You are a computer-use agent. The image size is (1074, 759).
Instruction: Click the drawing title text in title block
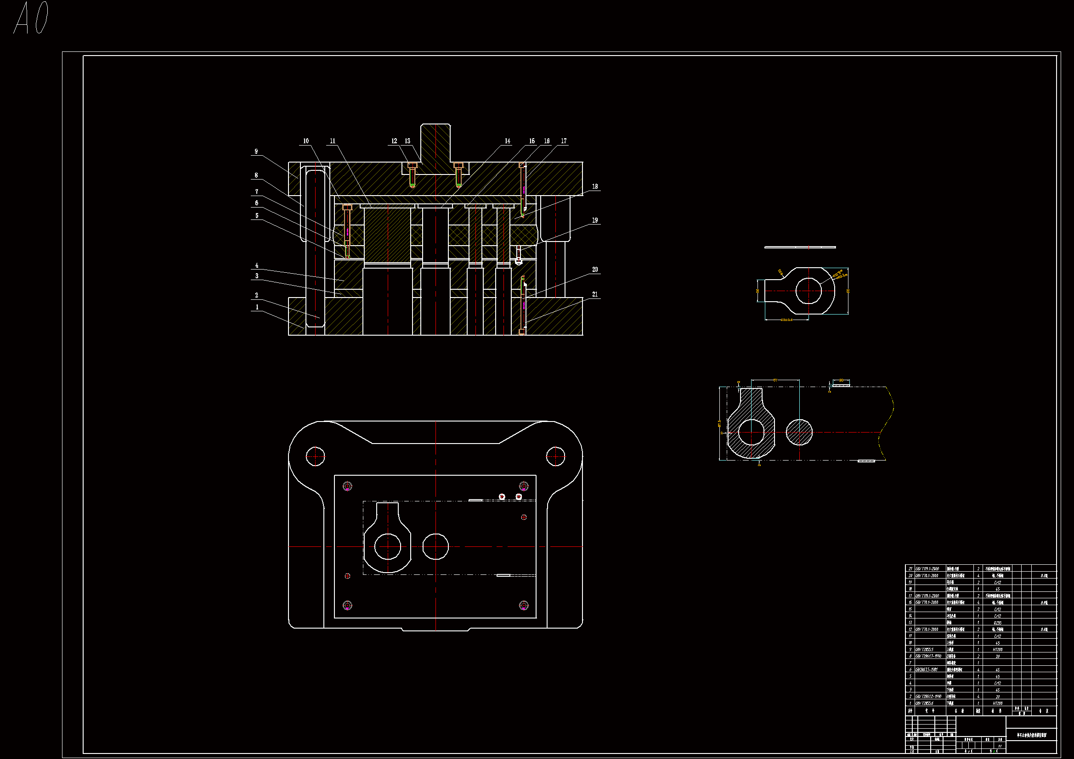point(1031,735)
